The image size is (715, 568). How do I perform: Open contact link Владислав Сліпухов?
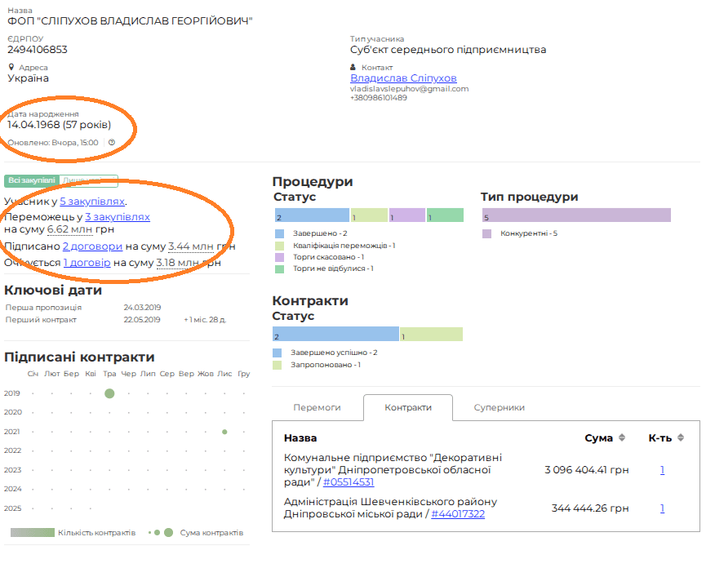pyautogui.click(x=403, y=78)
